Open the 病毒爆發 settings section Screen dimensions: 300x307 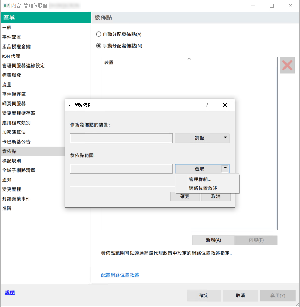click(x=14, y=75)
